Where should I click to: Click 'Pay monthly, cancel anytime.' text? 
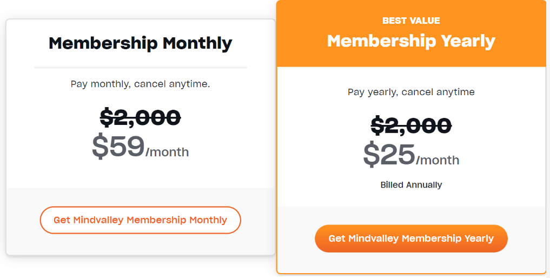140,84
